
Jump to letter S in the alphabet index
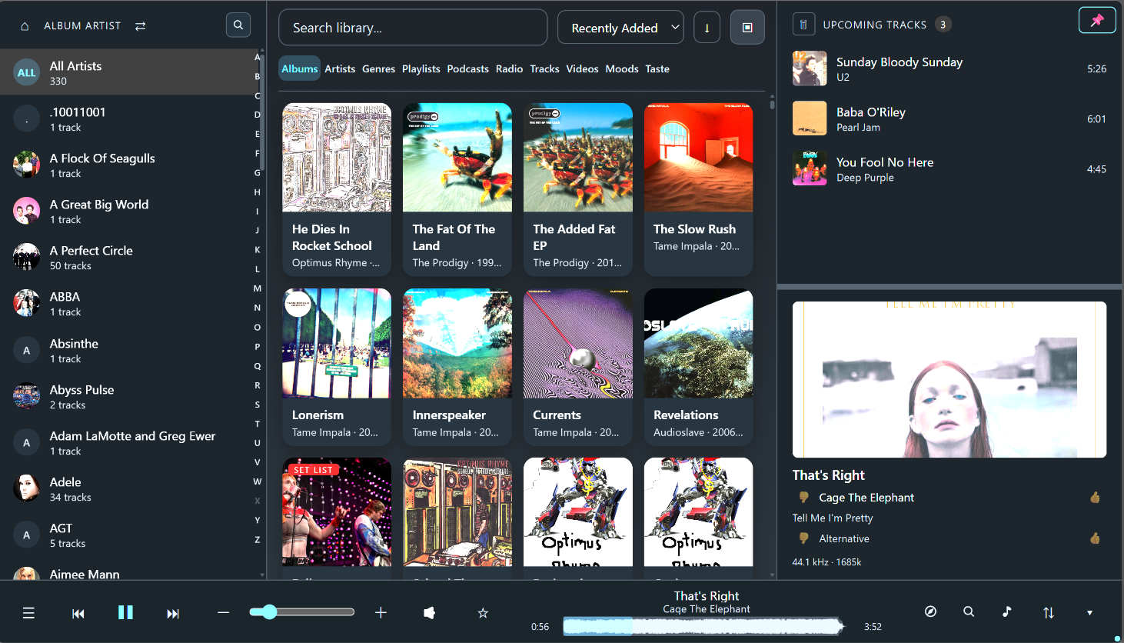coord(258,405)
